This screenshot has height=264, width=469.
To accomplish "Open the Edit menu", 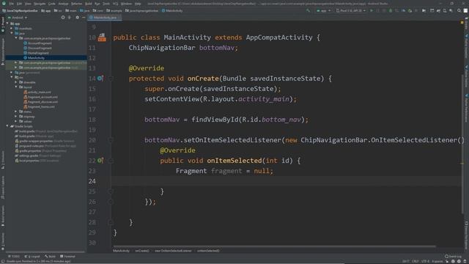I will (x=20, y=4).
